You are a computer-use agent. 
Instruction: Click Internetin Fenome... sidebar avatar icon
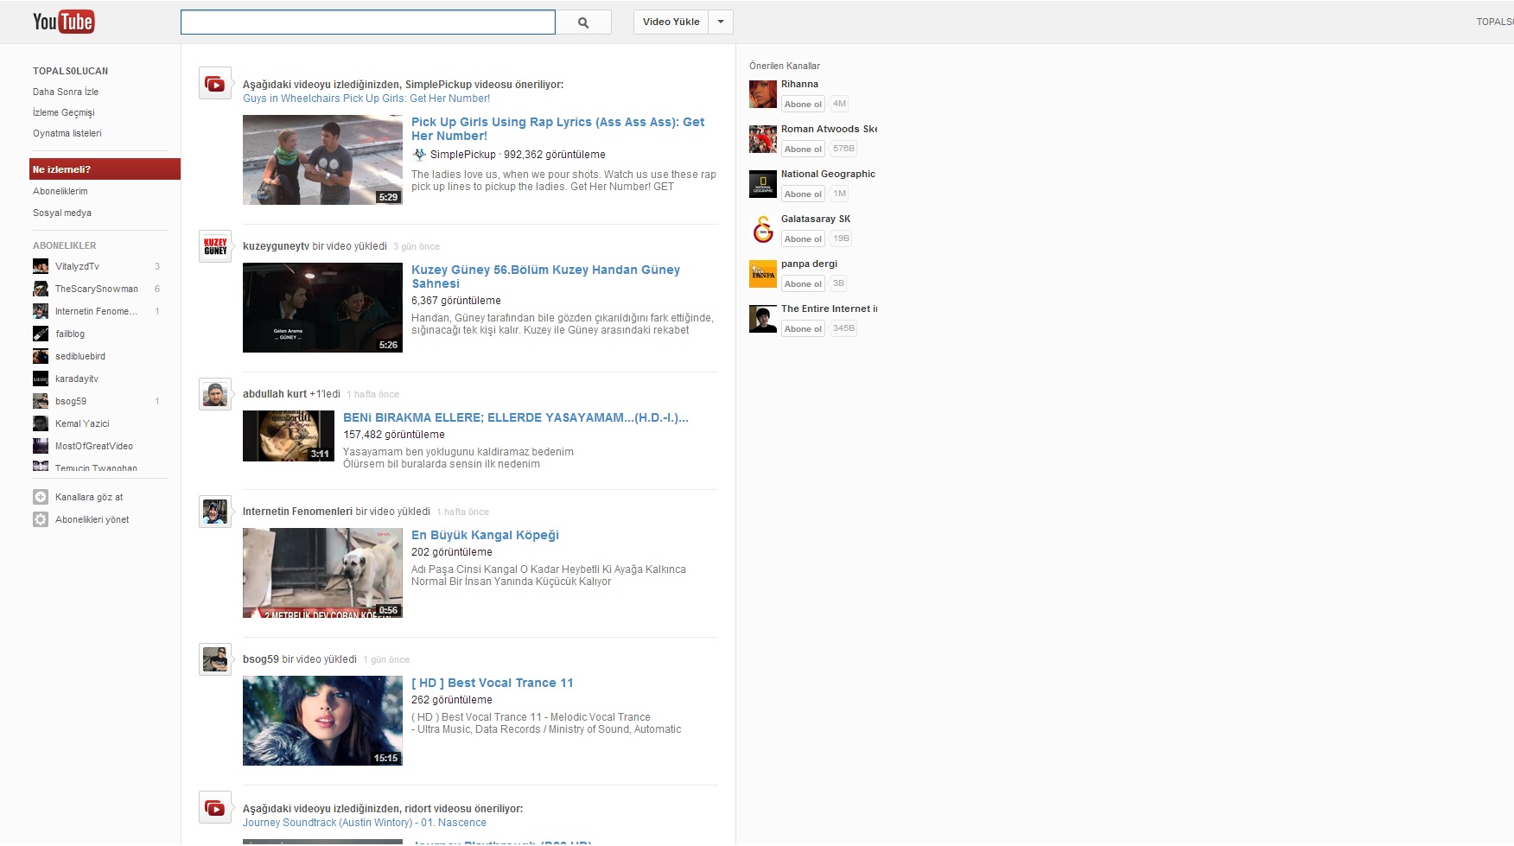tap(41, 311)
